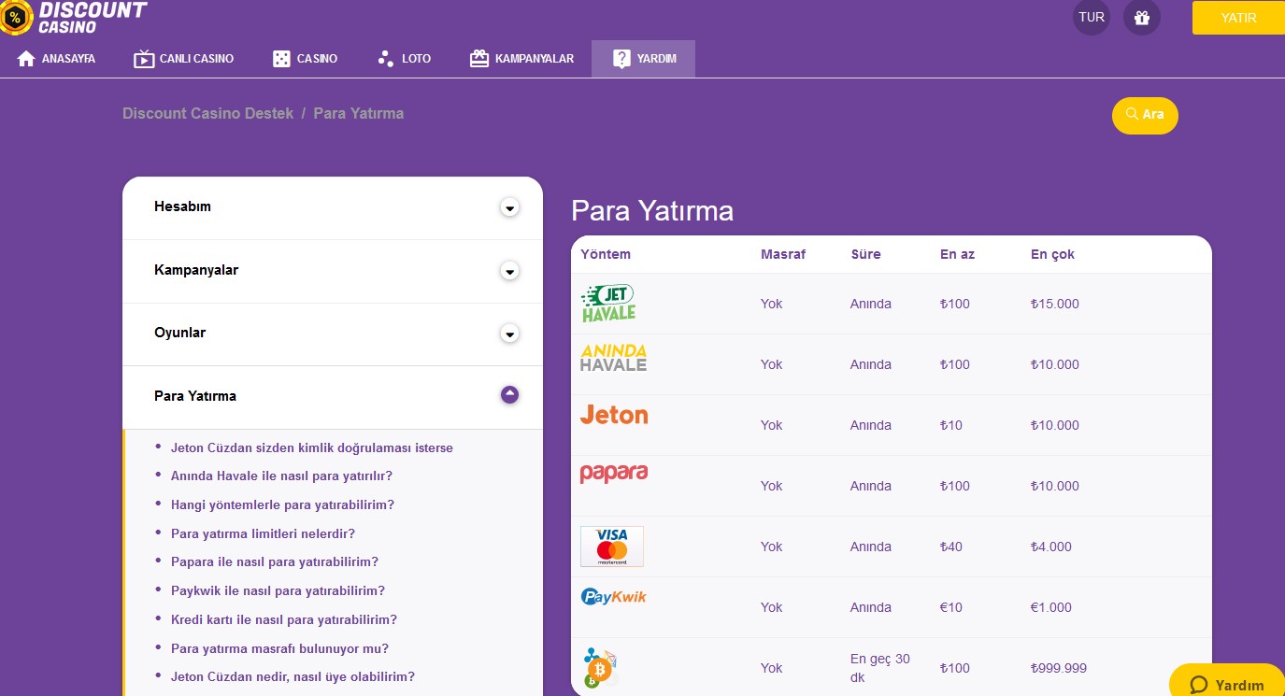Collapse the Para Yatırma section arrow
The image size is (1285, 696).
509,395
